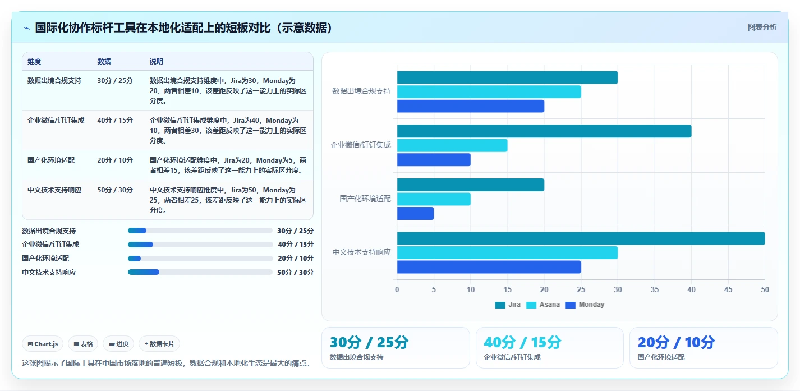800x391 pixels.
Task: Click the Chart.js chip
Action: coord(43,344)
